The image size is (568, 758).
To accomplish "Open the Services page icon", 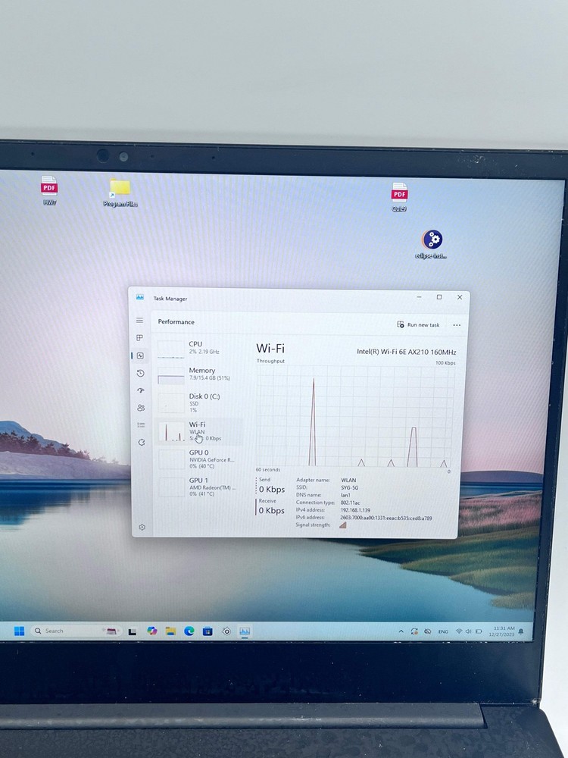I will 141,443.
